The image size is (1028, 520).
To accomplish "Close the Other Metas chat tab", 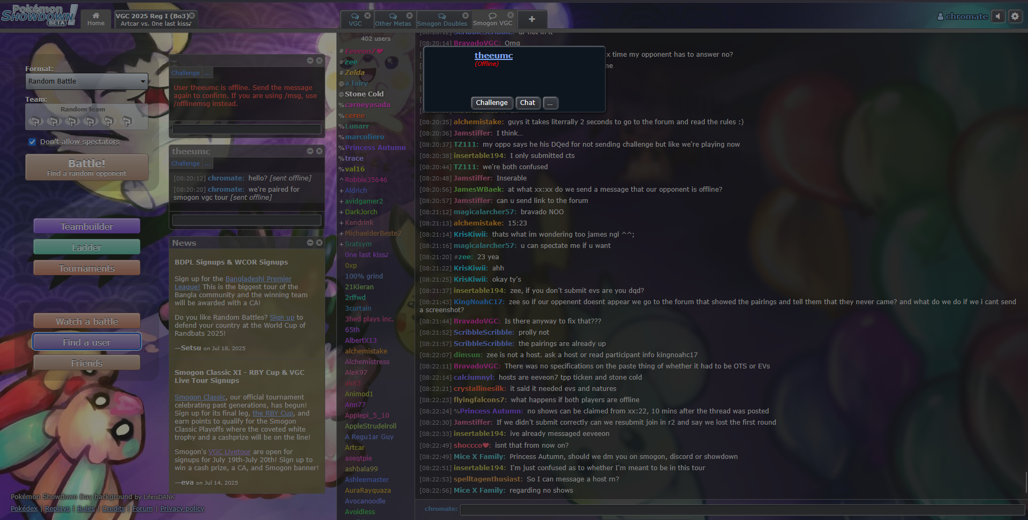I will coord(409,16).
